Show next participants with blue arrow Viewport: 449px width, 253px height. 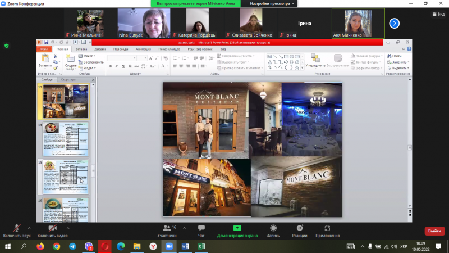click(x=395, y=24)
